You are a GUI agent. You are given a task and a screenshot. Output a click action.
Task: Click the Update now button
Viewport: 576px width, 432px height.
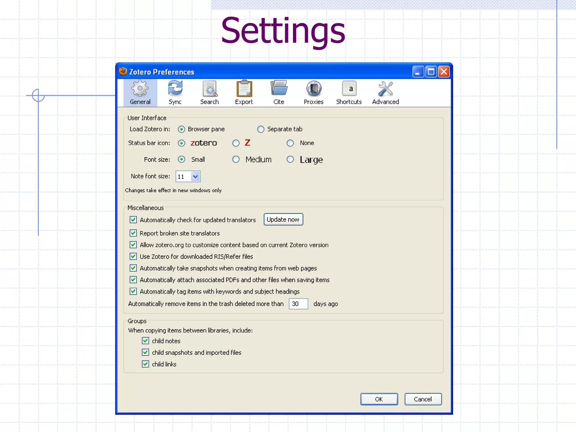point(283,220)
